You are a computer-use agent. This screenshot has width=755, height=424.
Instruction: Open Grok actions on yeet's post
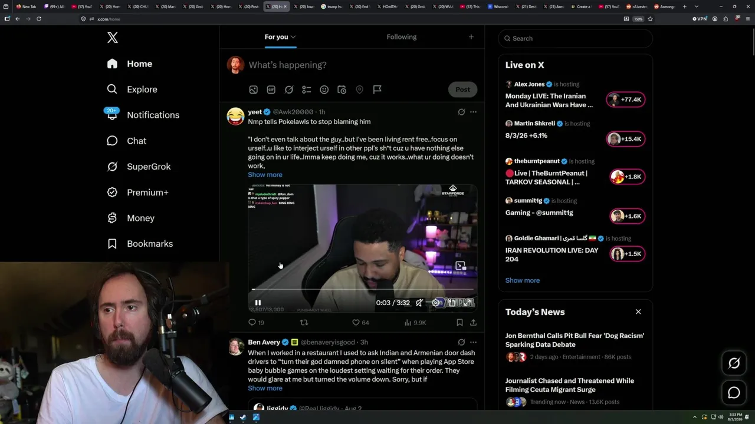click(461, 112)
